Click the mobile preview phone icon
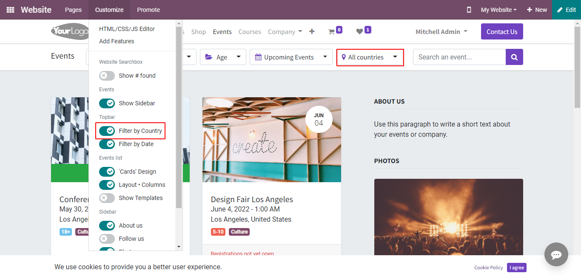 (x=469, y=10)
